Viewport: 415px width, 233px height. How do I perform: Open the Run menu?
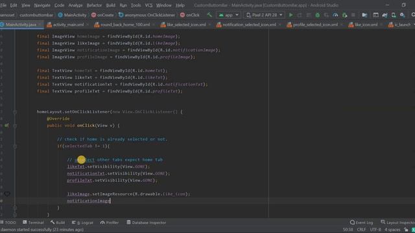pyautogui.click(x=123, y=5)
